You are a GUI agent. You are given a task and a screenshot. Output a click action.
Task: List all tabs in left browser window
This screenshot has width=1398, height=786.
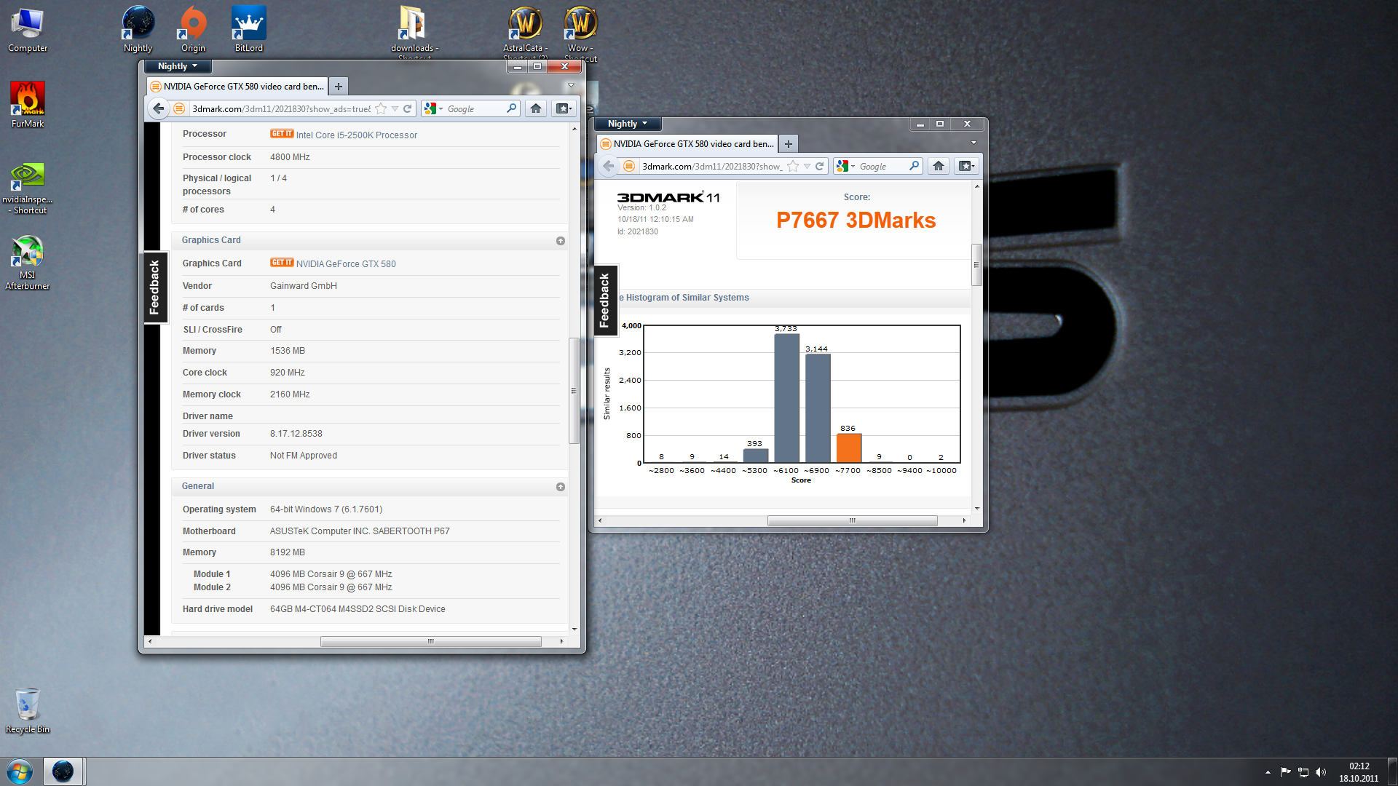pos(571,86)
